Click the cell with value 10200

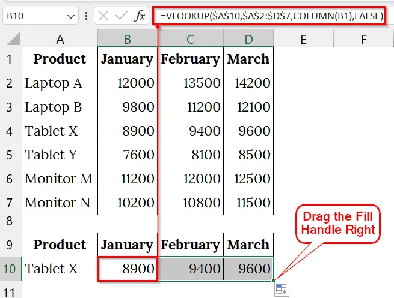(128, 203)
